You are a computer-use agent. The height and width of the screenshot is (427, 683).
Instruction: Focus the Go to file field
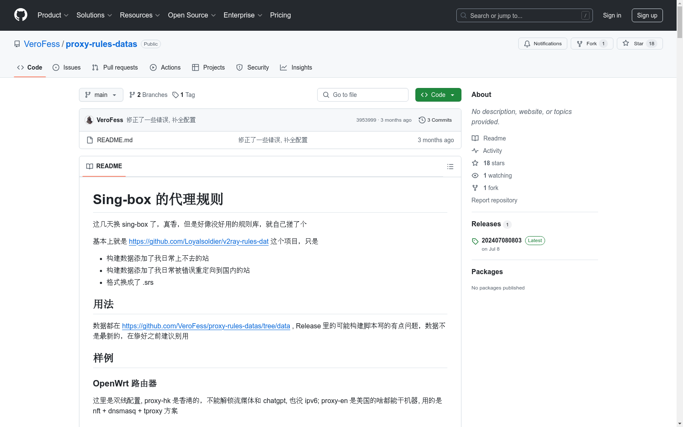(x=363, y=95)
